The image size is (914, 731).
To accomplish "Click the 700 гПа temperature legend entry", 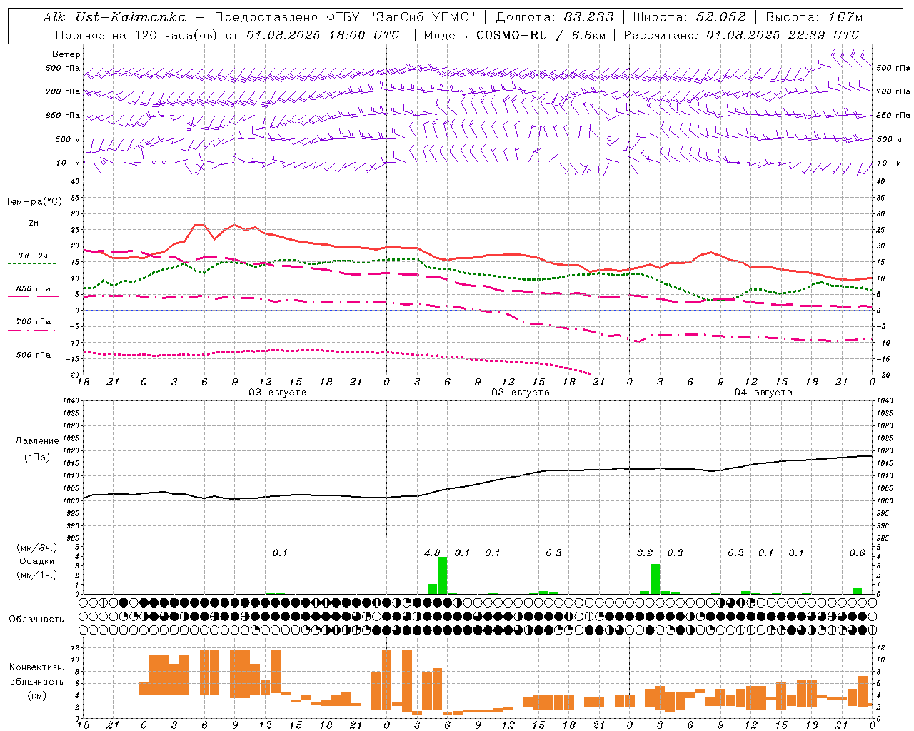I will click(34, 322).
